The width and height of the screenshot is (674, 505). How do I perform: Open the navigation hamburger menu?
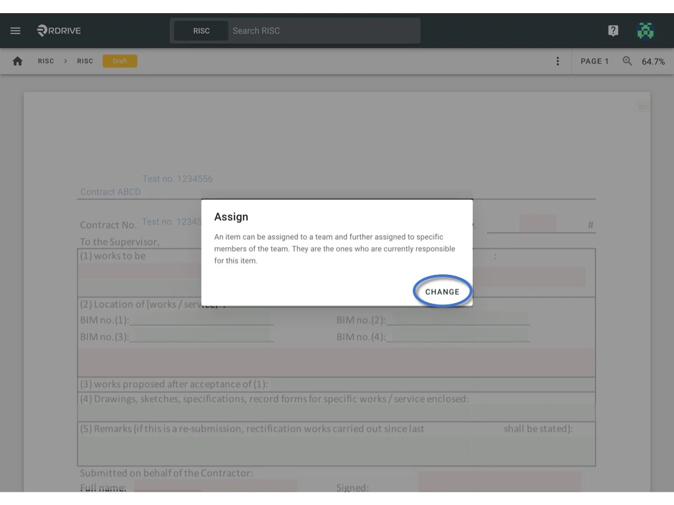[15, 30]
